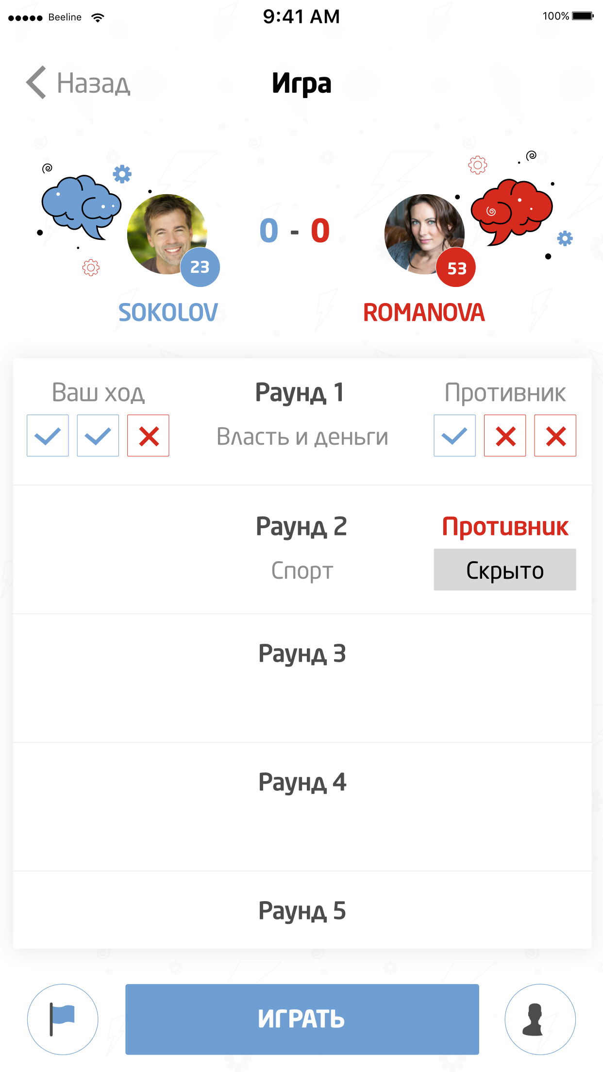Tap the 0 - 0 score display
The image size is (603, 1072).
point(295,231)
